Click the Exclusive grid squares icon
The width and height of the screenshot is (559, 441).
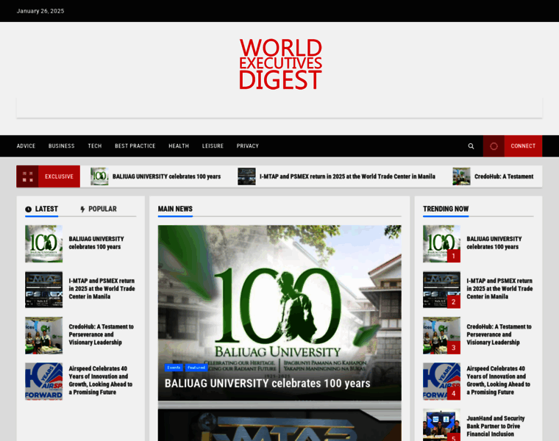coord(27,176)
